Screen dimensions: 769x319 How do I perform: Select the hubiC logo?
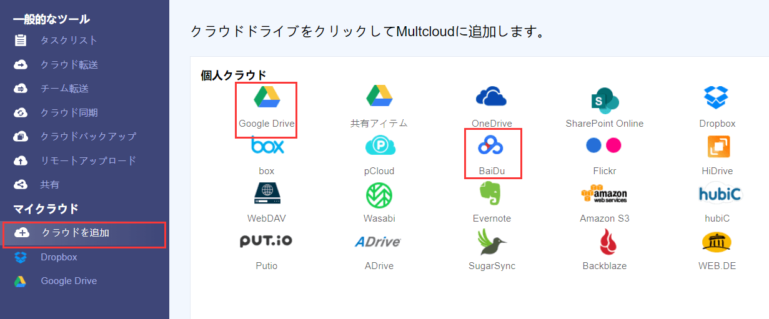click(x=720, y=194)
